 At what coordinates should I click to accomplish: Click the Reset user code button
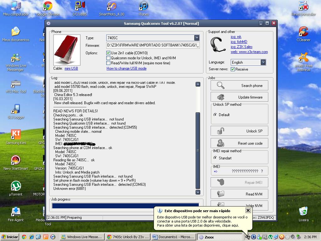click(x=239, y=143)
